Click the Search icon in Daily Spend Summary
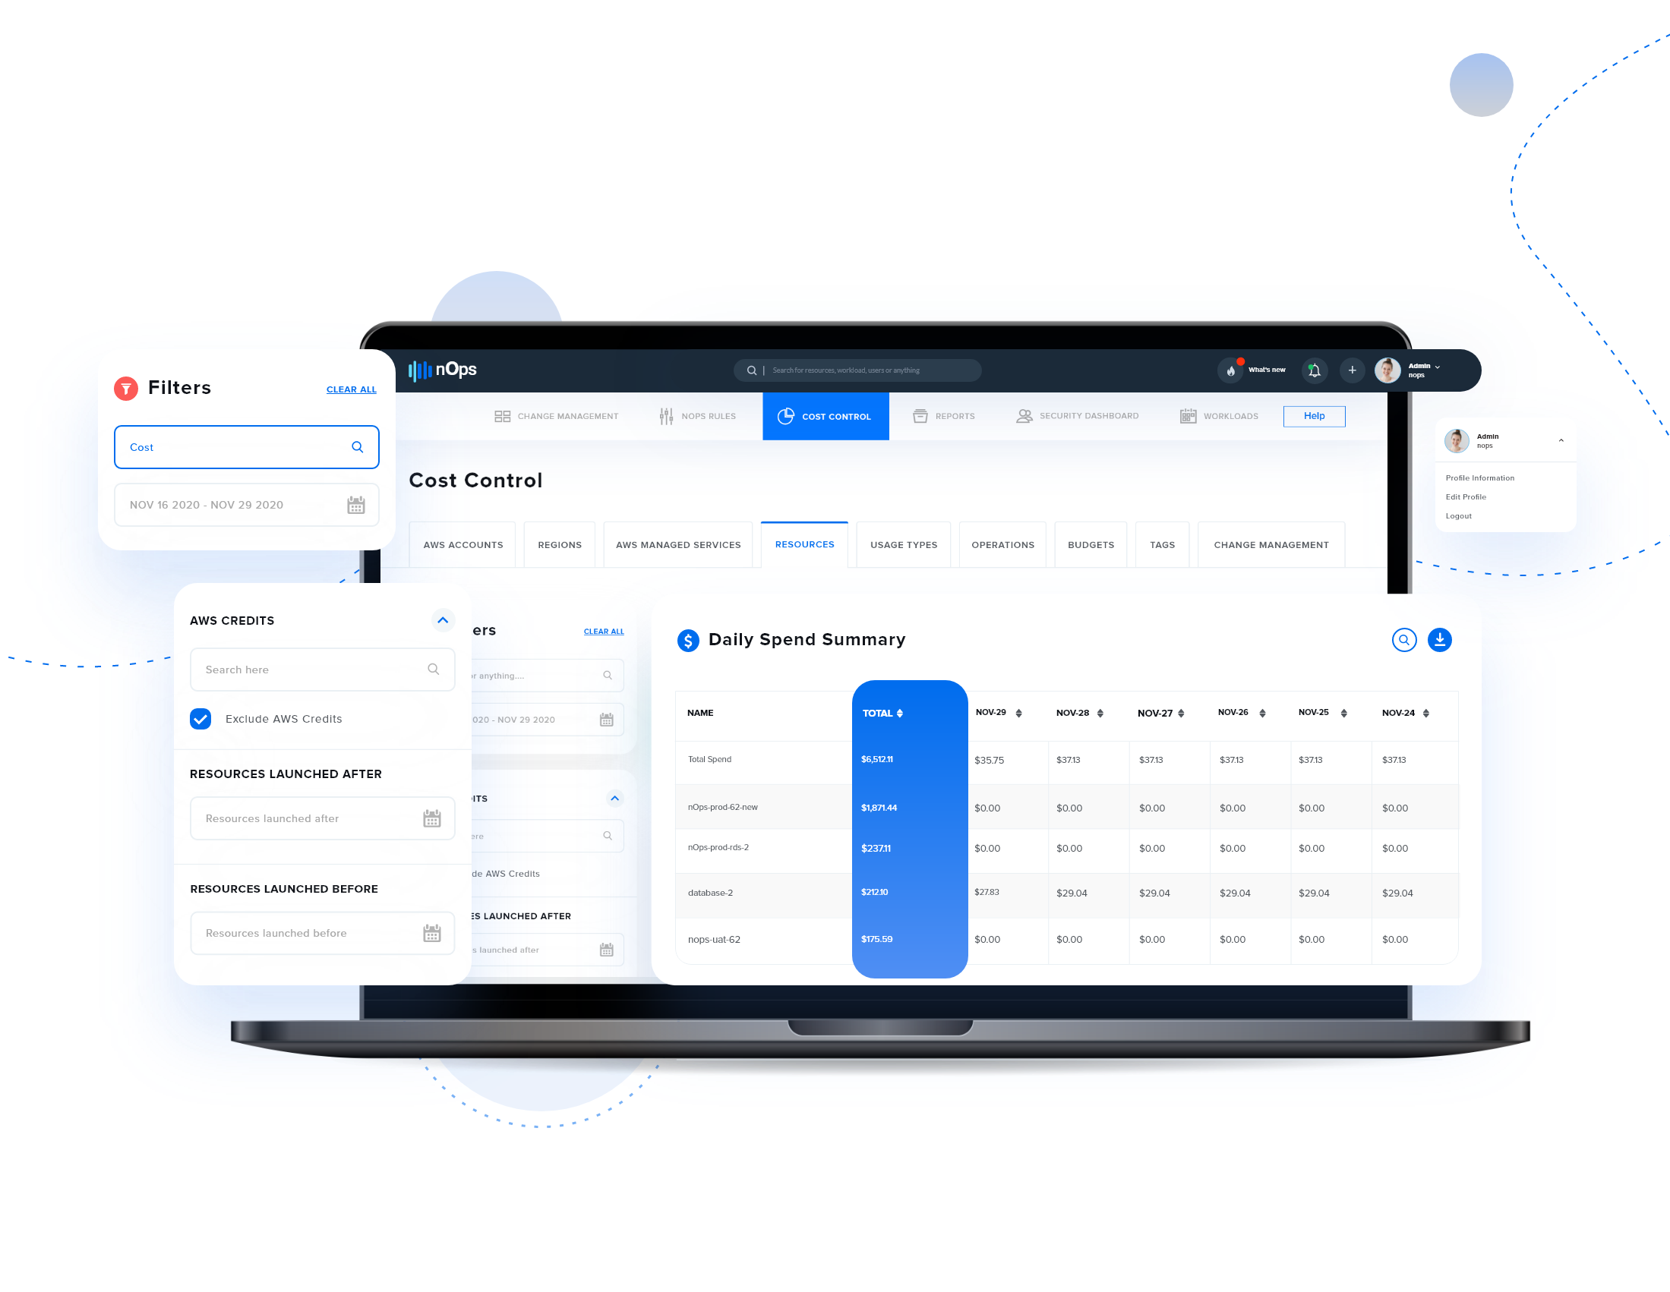 click(1403, 639)
